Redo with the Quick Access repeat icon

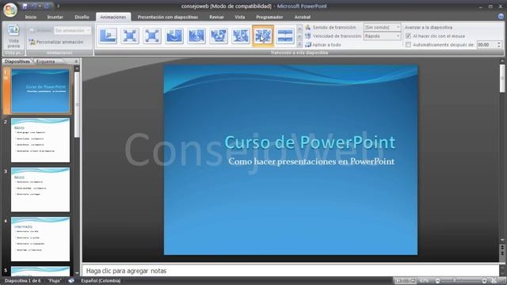47,6
